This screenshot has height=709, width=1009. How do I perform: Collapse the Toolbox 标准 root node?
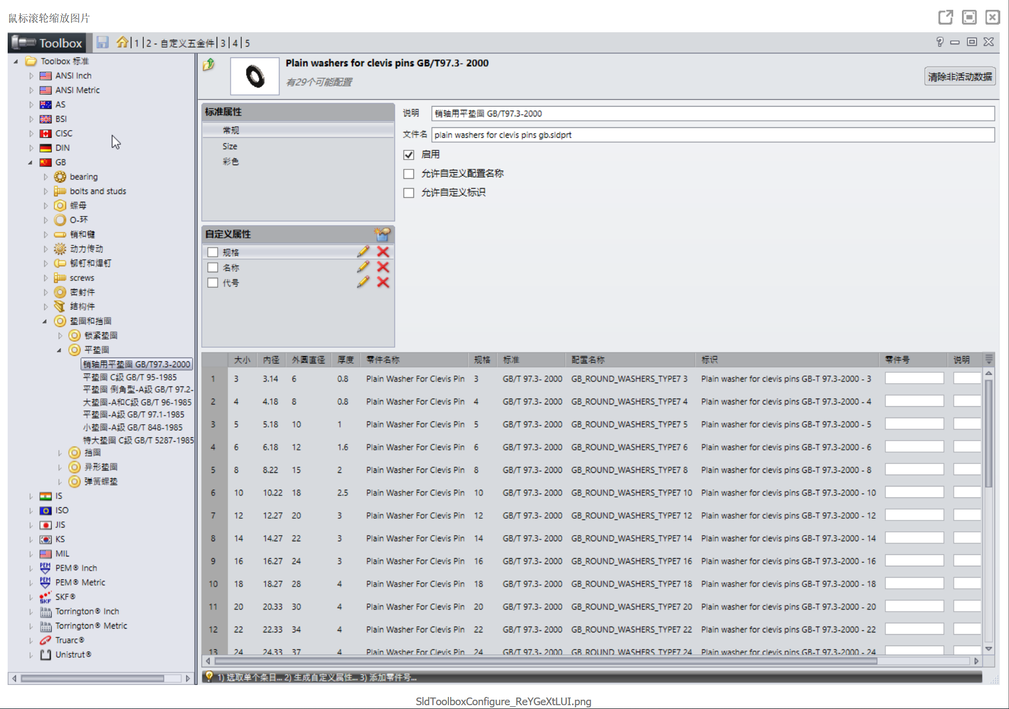coord(16,61)
